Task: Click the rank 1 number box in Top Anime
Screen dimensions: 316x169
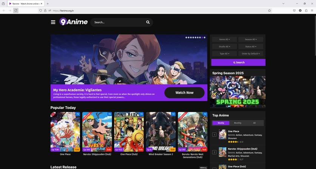Action: click(x=214, y=135)
